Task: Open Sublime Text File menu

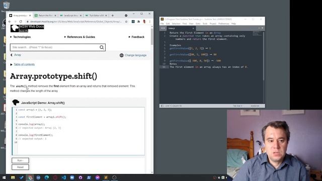Action: pos(162,24)
